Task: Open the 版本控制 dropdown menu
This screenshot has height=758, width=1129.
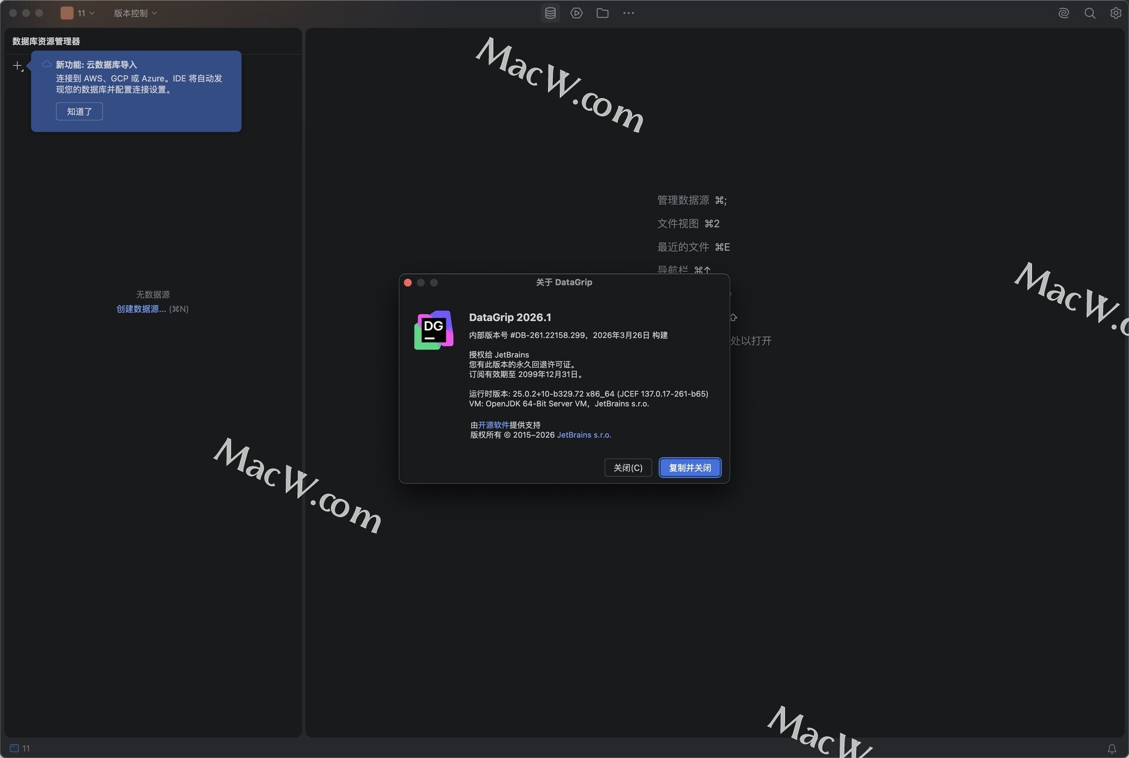Action: [x=135, y=13]
